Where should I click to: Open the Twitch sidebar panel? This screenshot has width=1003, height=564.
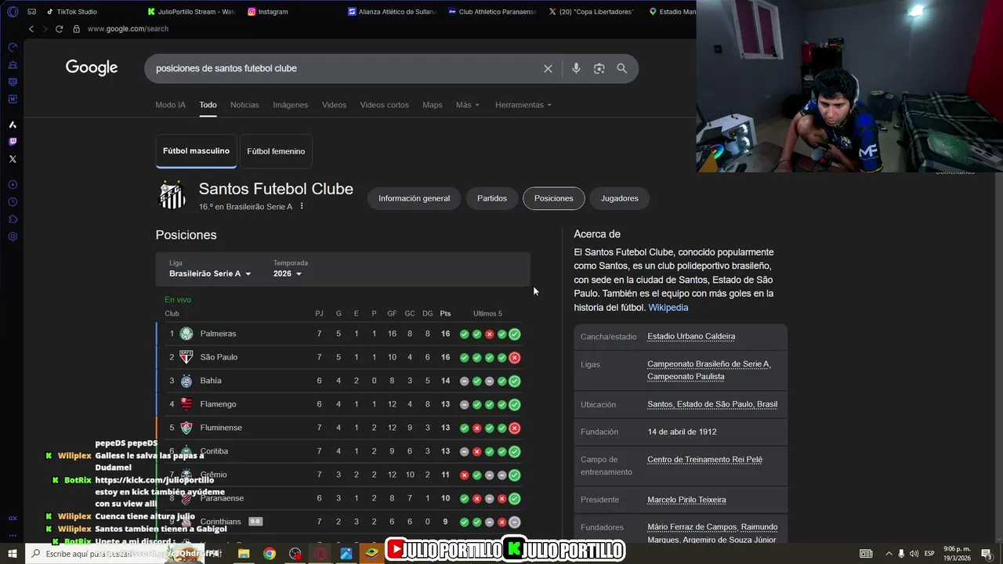point(13,142)
